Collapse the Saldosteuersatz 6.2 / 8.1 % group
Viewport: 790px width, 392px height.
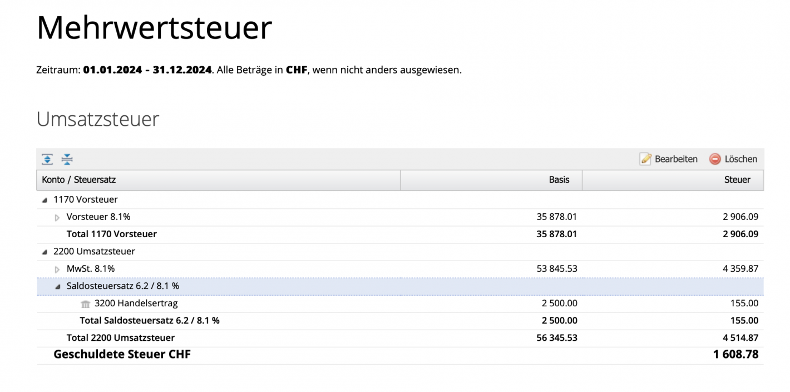[58, 286]
